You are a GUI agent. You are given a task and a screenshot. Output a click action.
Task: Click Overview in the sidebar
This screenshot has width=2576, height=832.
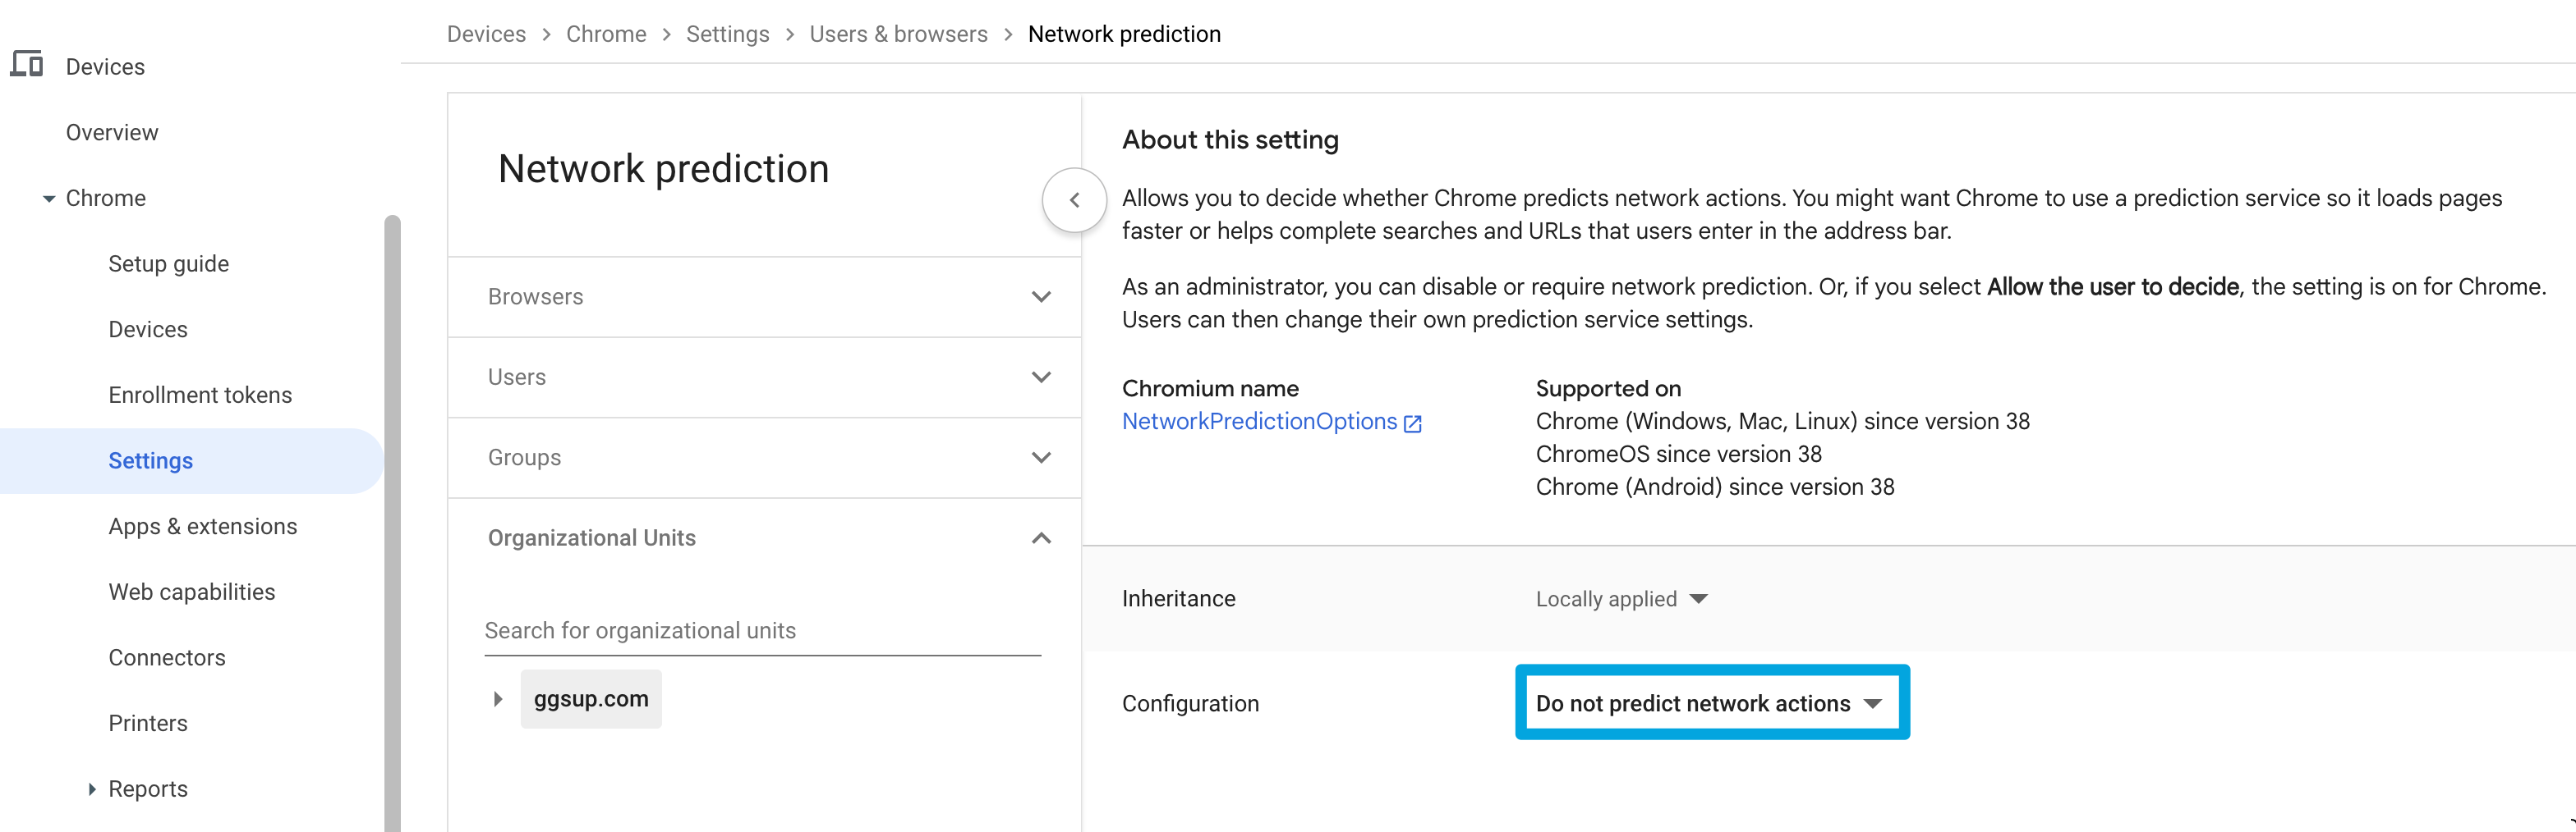112,130
